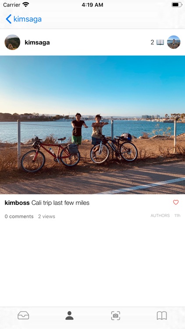Open kimsaga username in post header
This screenshot has width=185, height=329.
[x=37, y=43]
